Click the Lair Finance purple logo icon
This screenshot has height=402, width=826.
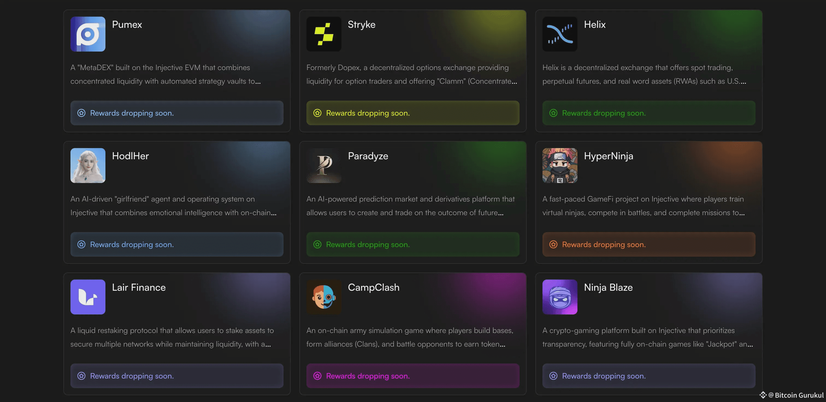pyautogui.click(x=87, y=297)
